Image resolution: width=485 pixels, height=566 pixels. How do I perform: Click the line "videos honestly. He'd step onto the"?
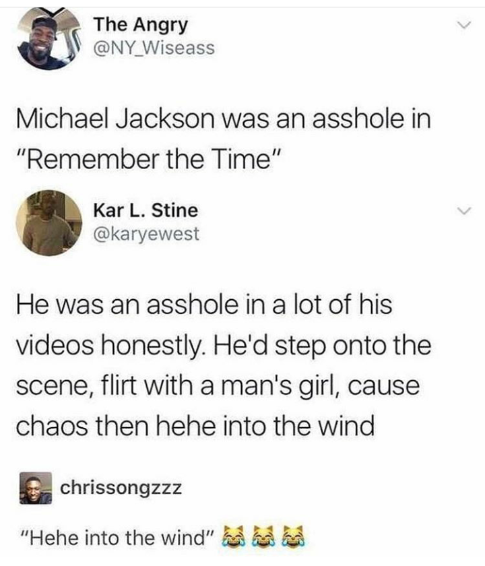[224, 346]
